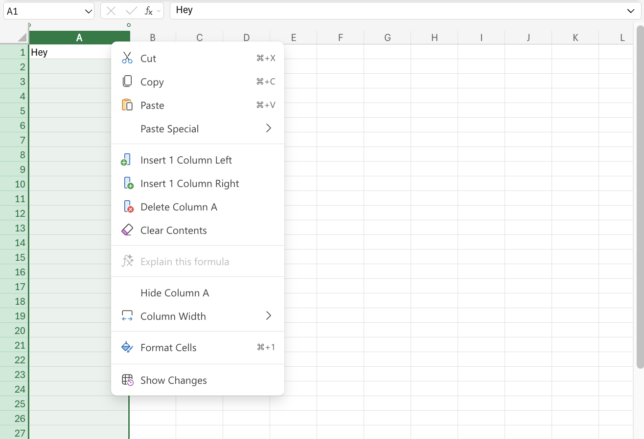Click the Format Cells paint bucket icon
Viewport: 644px width, 439px height.
tap(128, 347)
